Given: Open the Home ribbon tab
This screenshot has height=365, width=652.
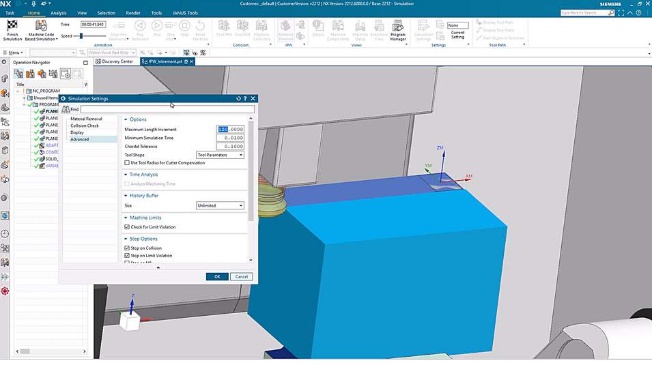Looking at the screenshot, I should click(33, 13).
